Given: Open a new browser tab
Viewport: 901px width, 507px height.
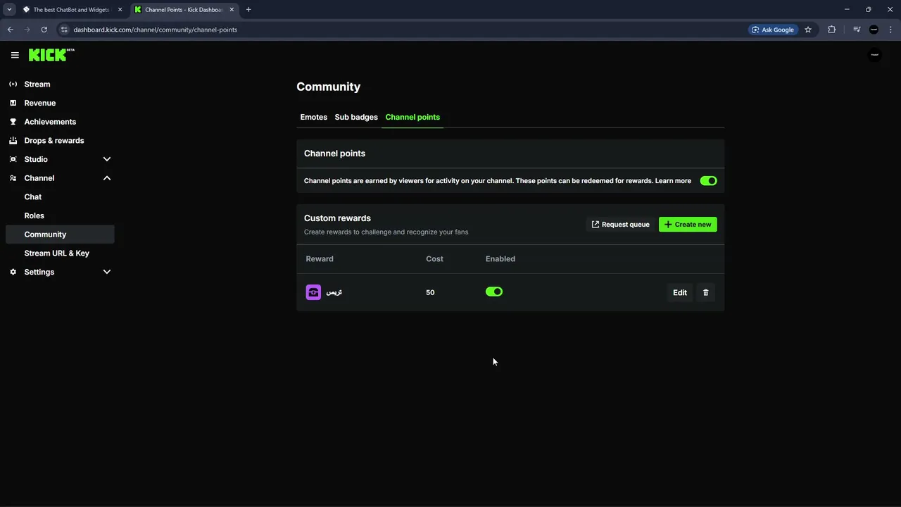Looking at the screenshot, I should click(248, 10).
